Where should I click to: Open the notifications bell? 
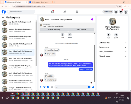(121, 12)
